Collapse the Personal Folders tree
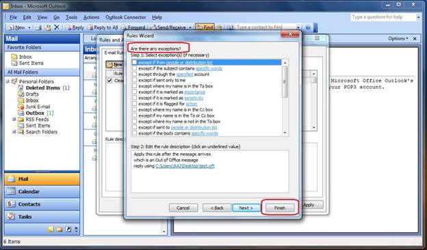This screenshot has width=427, height=250. [8, 81]
